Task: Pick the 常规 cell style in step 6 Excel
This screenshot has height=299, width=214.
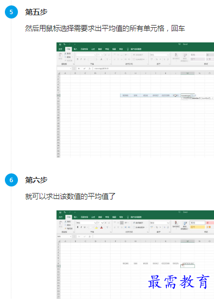Action: 197,223
